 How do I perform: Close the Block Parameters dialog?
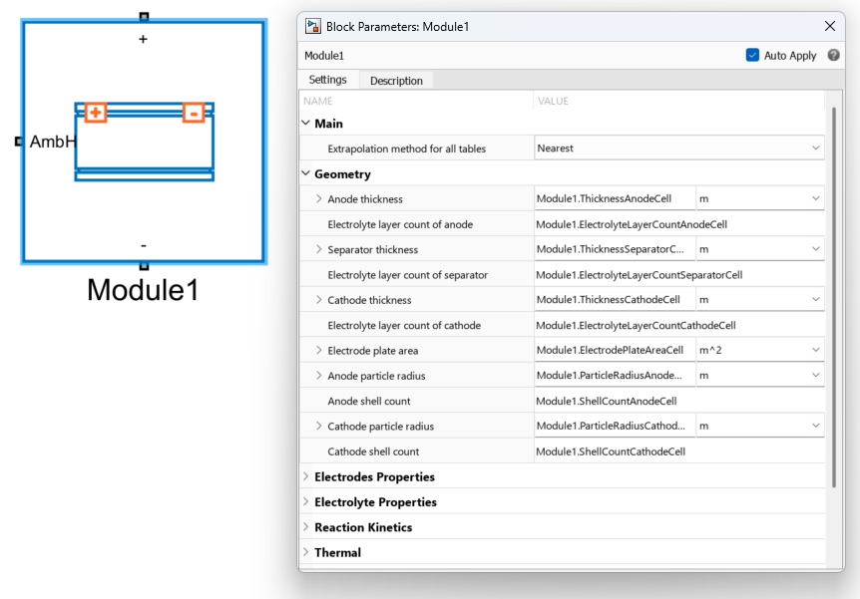click(830, 26)
